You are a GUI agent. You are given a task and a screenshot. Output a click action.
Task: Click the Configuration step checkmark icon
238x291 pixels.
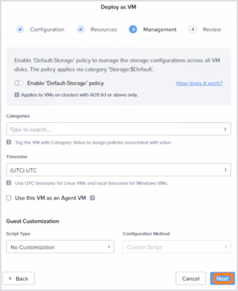[x=20, y=29]
